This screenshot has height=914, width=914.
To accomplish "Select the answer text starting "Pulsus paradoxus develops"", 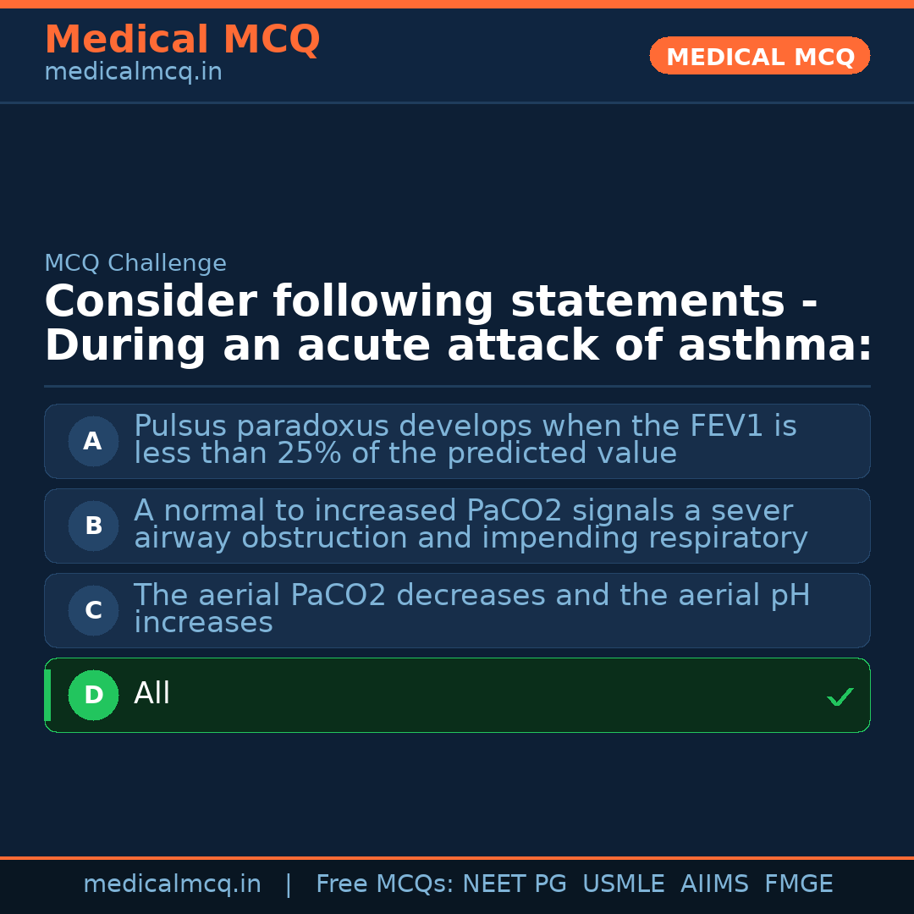I will click(465, 440).
